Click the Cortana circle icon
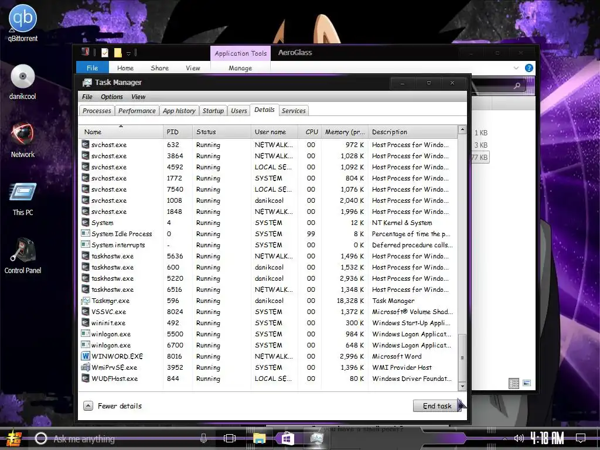This screenshot has height=450, width=600. [41, 438]
